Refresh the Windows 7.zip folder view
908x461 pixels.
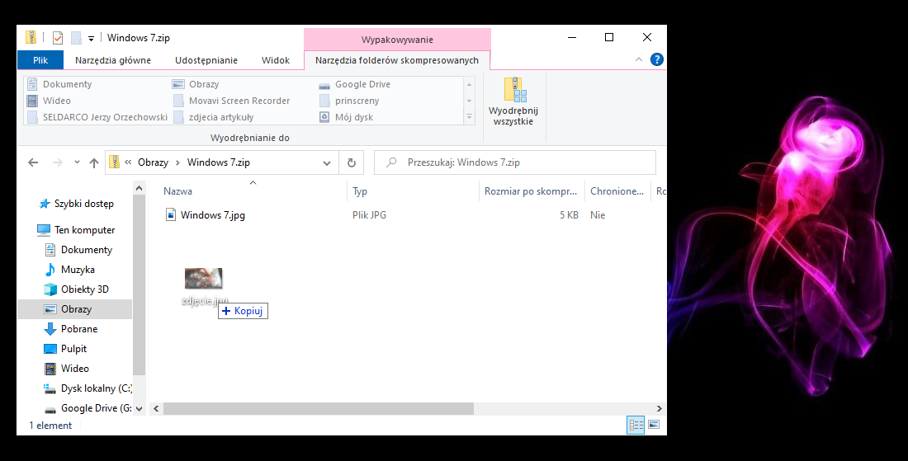pyautogui.click(x=352, y=162)
